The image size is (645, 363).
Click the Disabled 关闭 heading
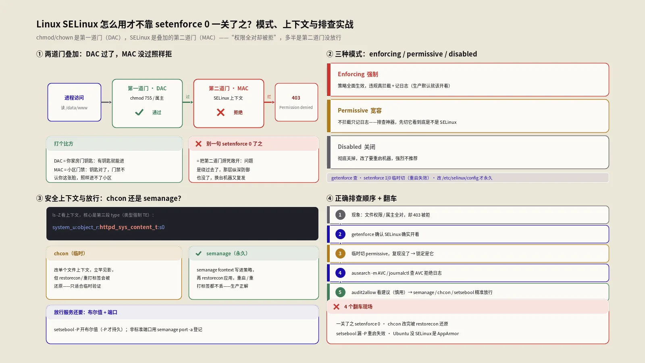click(x=356, y=147)
